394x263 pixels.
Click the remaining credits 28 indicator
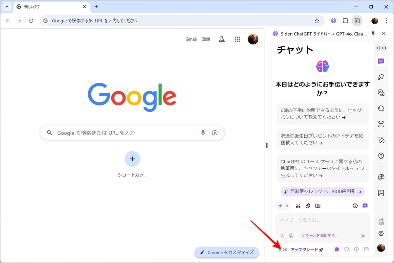(282, 250)
